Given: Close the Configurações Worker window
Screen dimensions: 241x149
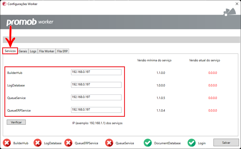Looking at the screenshot, I should pos(237,4).
